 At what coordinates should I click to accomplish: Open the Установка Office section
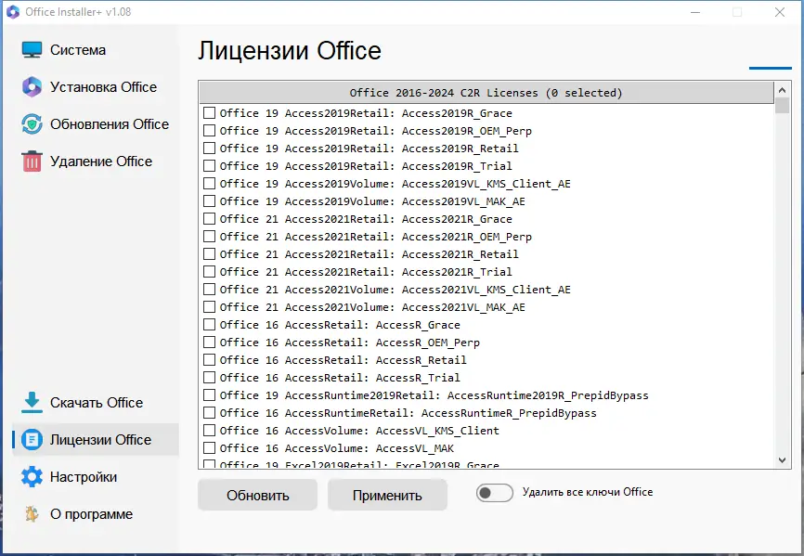coord(103,87)
